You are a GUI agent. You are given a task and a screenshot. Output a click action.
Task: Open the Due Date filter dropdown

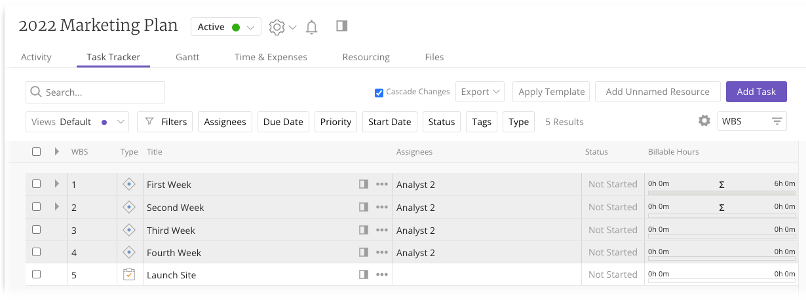pyautogui.click(x=283, y=122)
